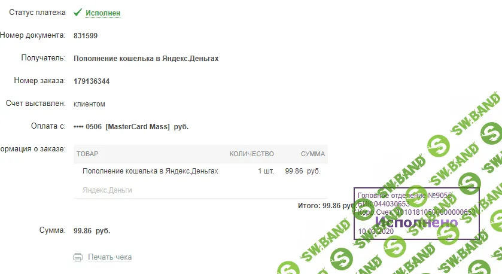Viewport: 502px width, 274px height.
Task: Click the Сумма 99.86 руб. value
Action: coord(92,231)
